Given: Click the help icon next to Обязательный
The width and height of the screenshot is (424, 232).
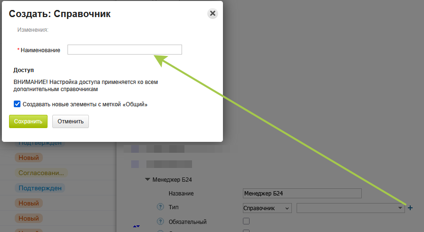Looking at the screenshot, I should point(160,222).
